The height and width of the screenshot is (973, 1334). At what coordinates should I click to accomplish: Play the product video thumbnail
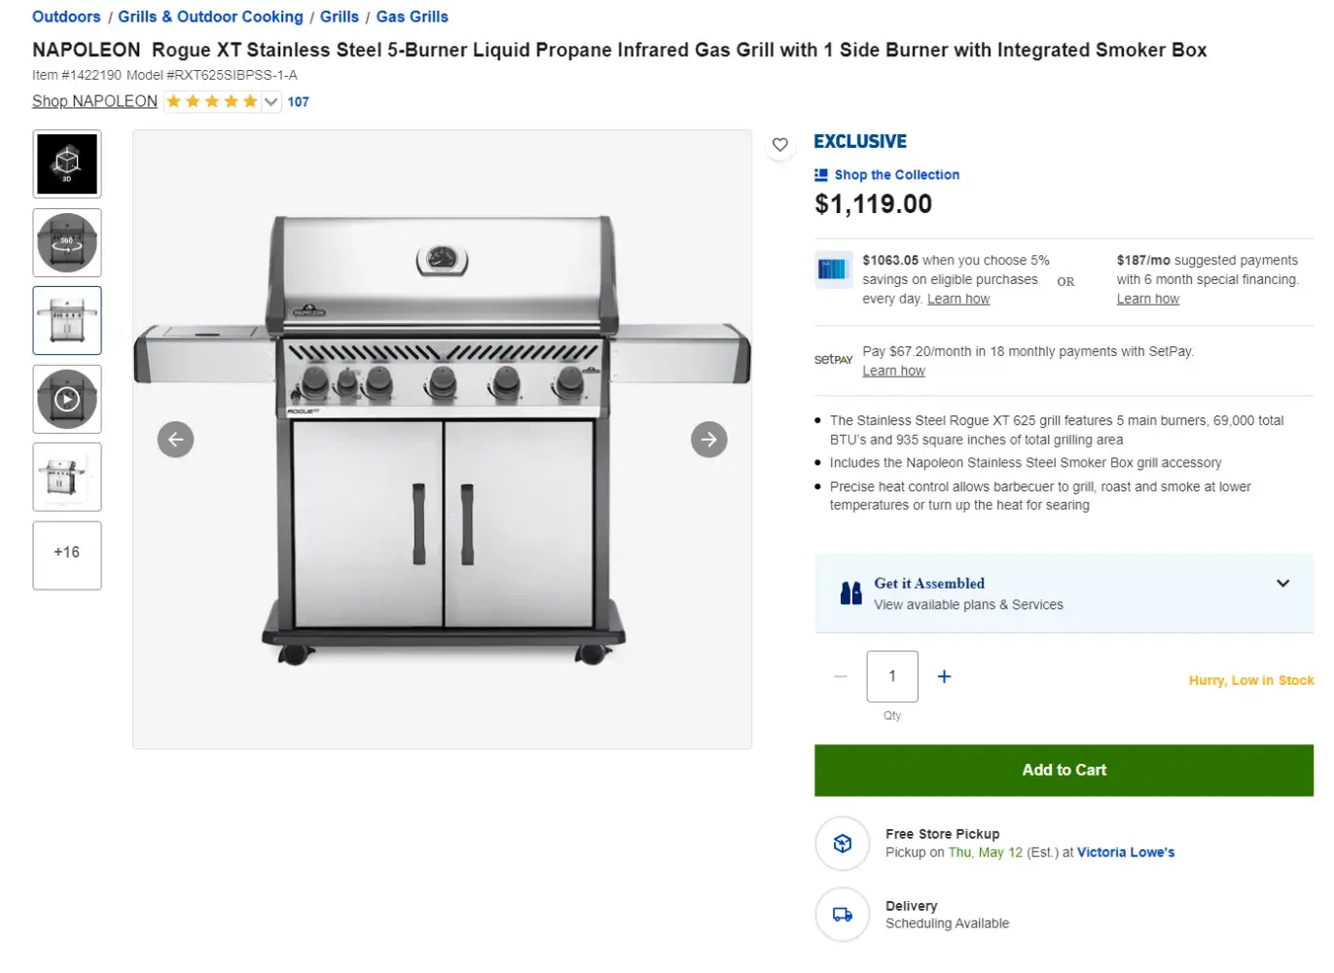(67, 399)
